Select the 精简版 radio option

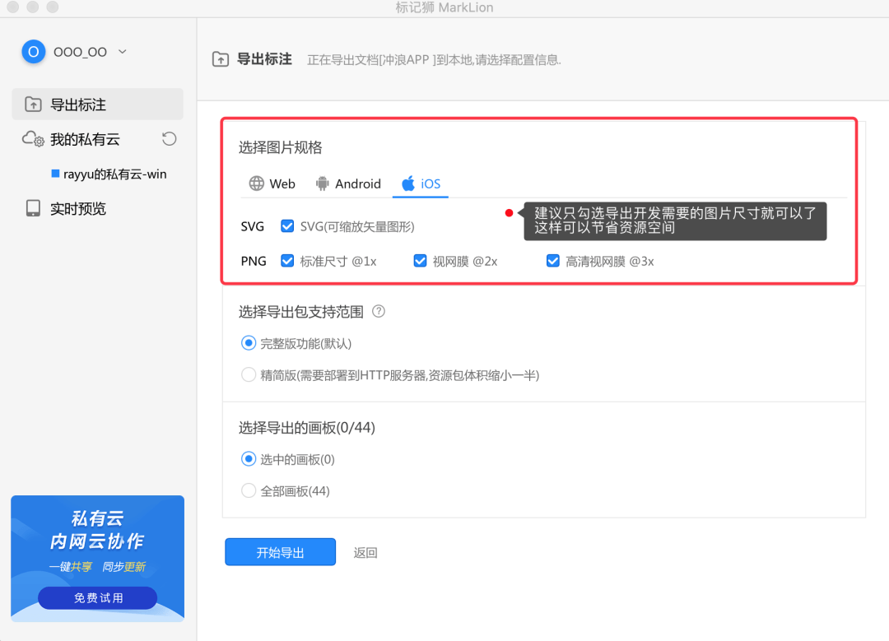click(249, 375)
